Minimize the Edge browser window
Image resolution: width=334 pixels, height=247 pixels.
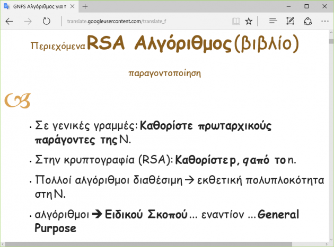[x=288, y=6]
